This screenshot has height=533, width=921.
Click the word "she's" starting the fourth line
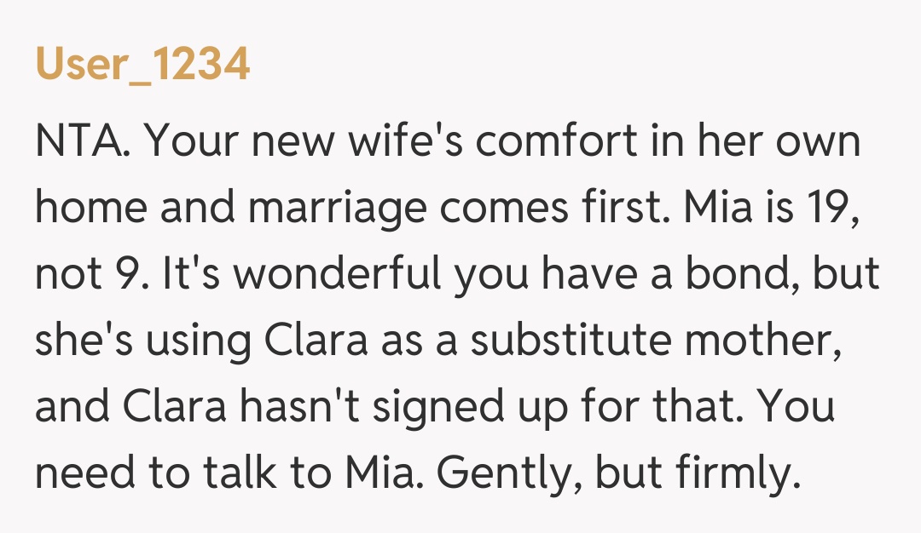tap(81, 341)
